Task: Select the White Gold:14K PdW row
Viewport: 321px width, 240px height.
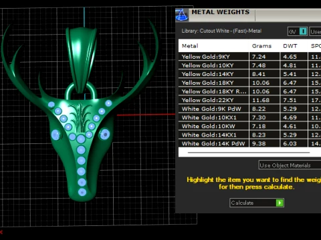Action: coord(249,143)
